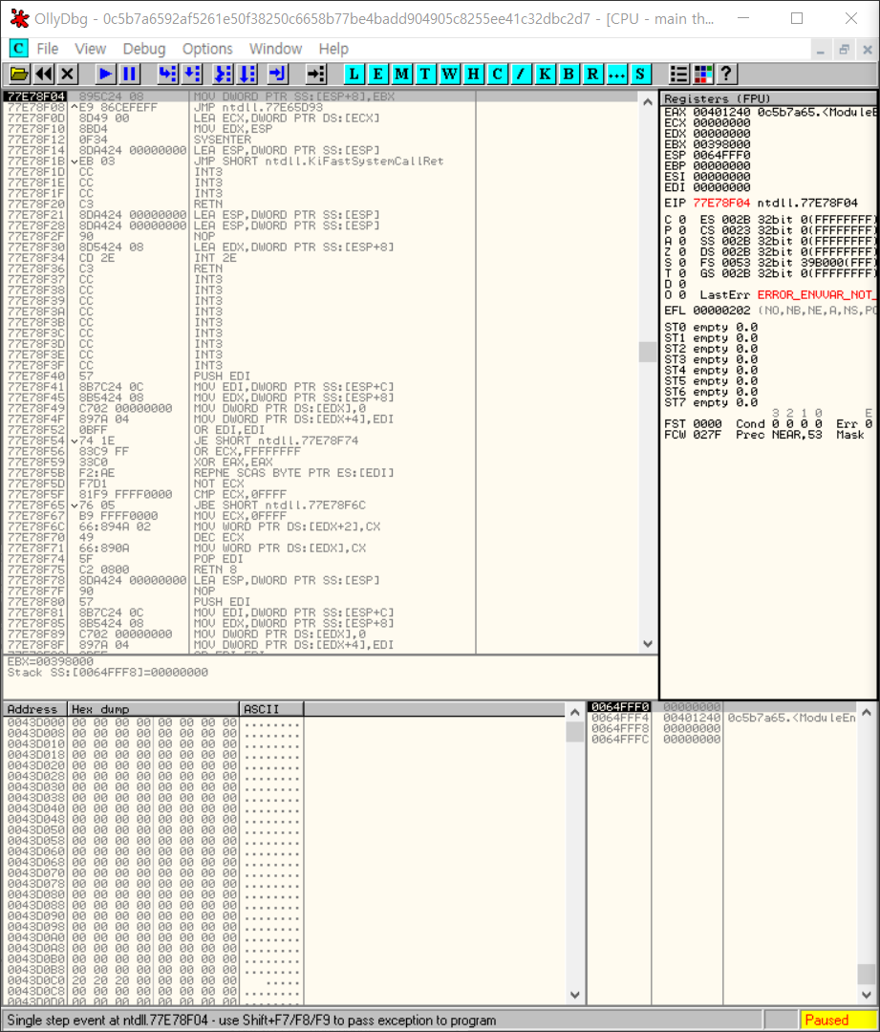880x1032 pixels.
Task: Show Run trace with ... button
Action: point(616,74)
